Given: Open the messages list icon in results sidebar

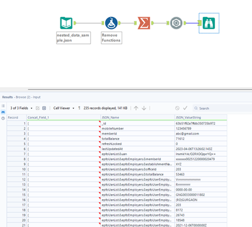Looking at the screenshot, I should click(3, 106).
